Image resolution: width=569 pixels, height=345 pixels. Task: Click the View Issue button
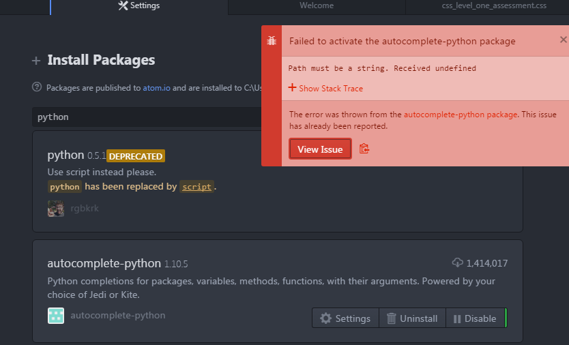click(x=320, y=149)
